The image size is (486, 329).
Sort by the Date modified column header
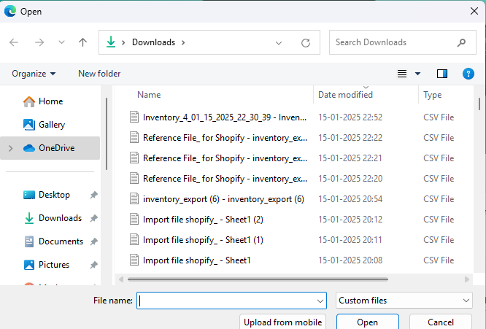click(x=345, y=95)
